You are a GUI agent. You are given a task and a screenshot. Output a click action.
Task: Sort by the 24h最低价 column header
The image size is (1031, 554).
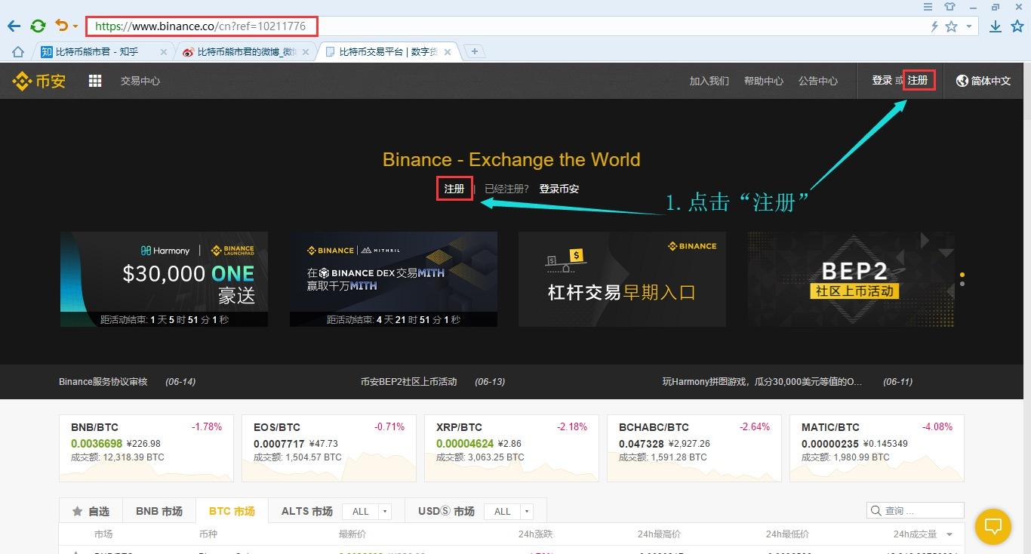pyautogui.click(x=787, y=534)
